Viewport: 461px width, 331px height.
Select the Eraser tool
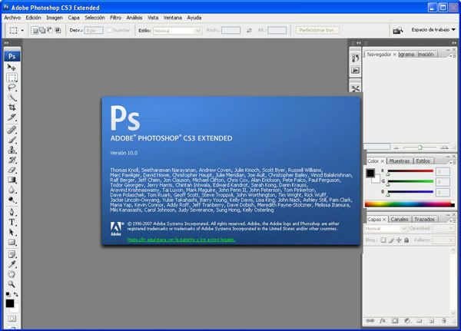coord(12,170)
